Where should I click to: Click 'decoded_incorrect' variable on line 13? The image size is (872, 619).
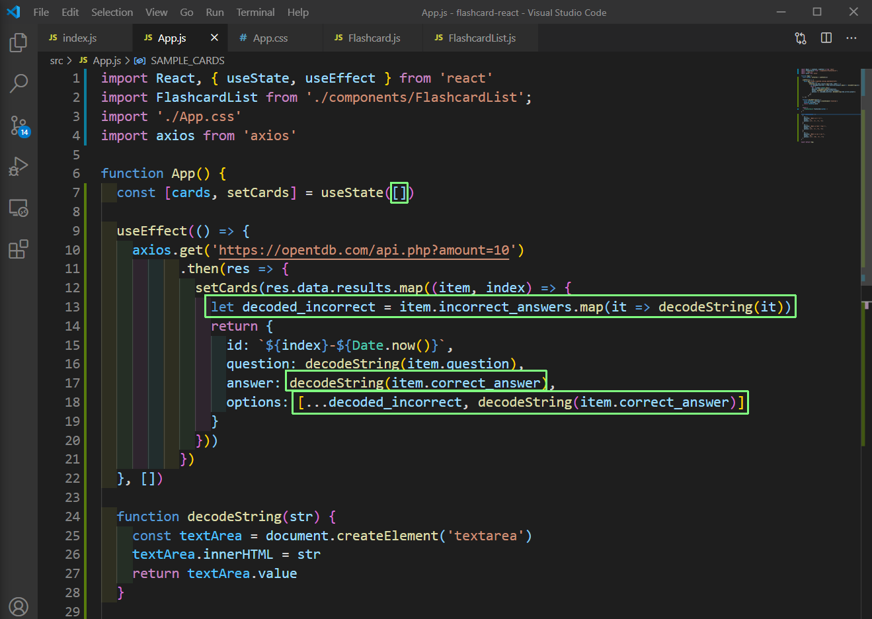(x=309, y=307)
